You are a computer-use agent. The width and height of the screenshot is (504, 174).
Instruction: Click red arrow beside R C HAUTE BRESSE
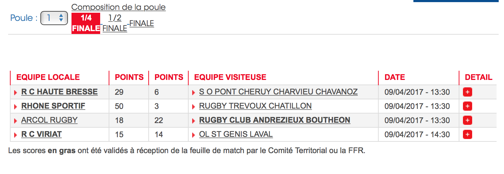16,93
